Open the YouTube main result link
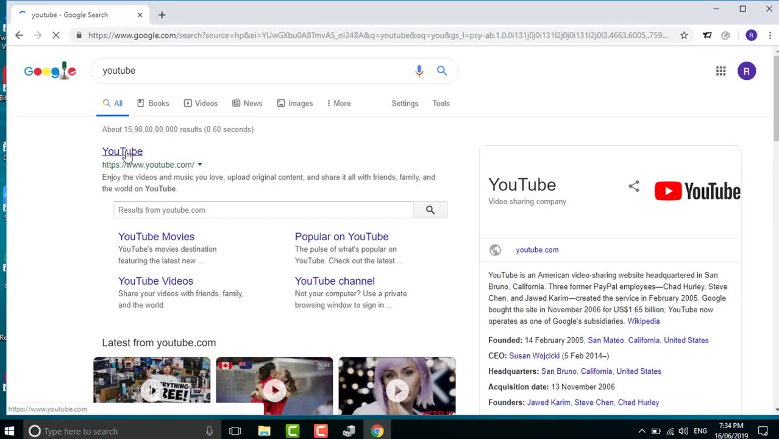 [123, 151]
